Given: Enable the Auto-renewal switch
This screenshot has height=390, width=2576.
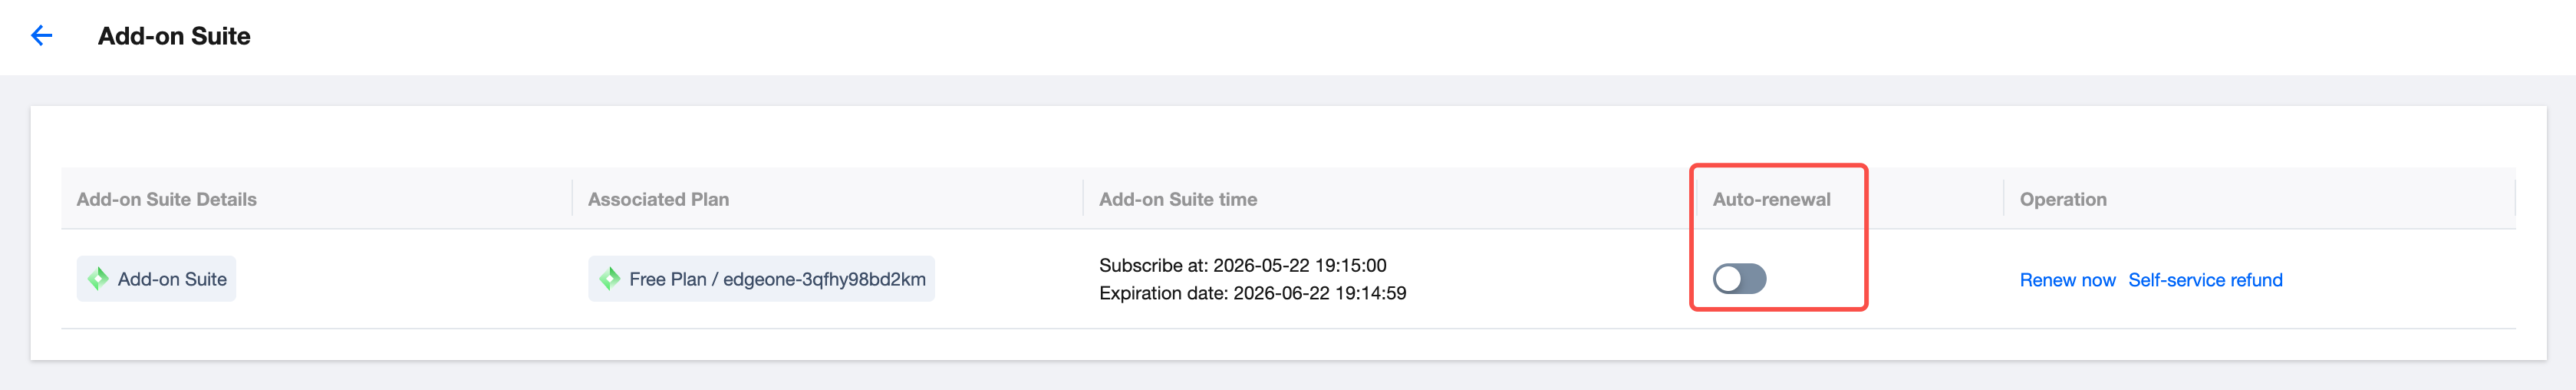Looking at the screenshot, I should click(1739, 278).
